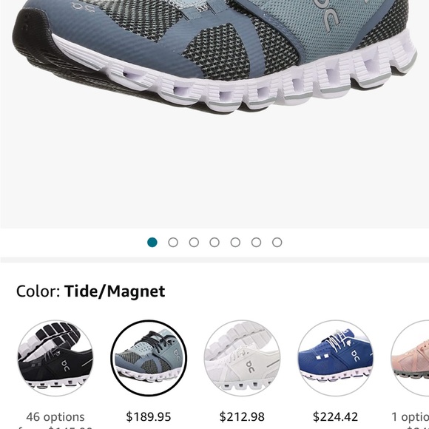429x429 pixels.
Task: Open the 46 options label under black shoe
Action: [55, 417]
